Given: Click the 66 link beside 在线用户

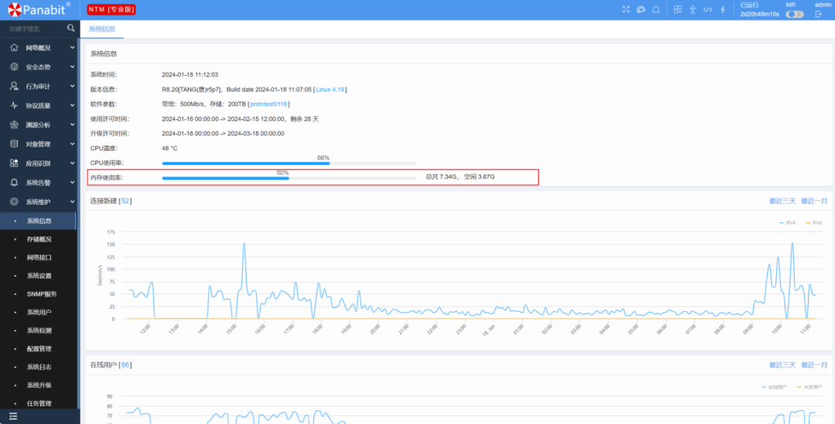Looking at the screenshot, I should [x=125, y=365].
